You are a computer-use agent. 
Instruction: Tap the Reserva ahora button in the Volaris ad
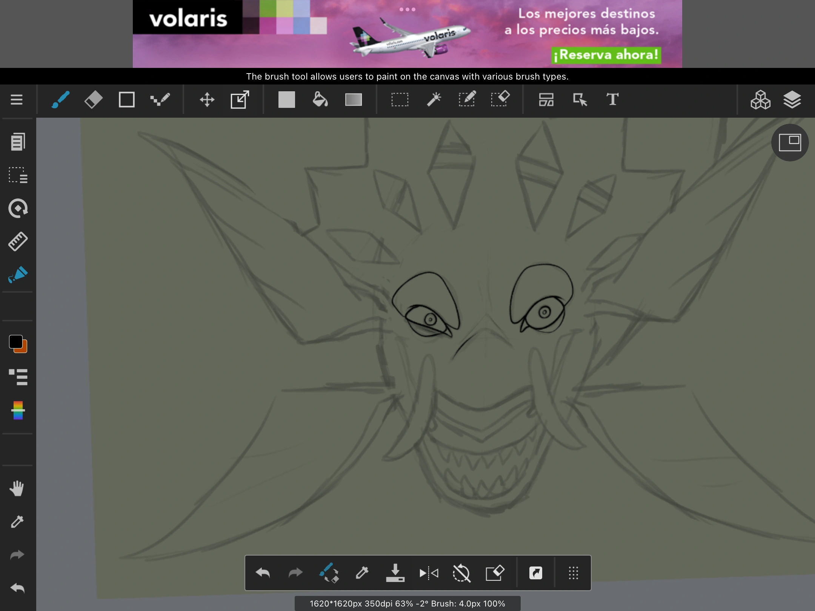[605, 55]
